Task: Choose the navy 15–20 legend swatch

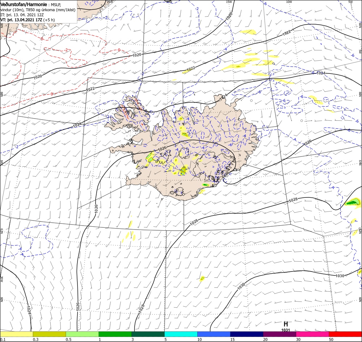Action: tap(247, 334)
